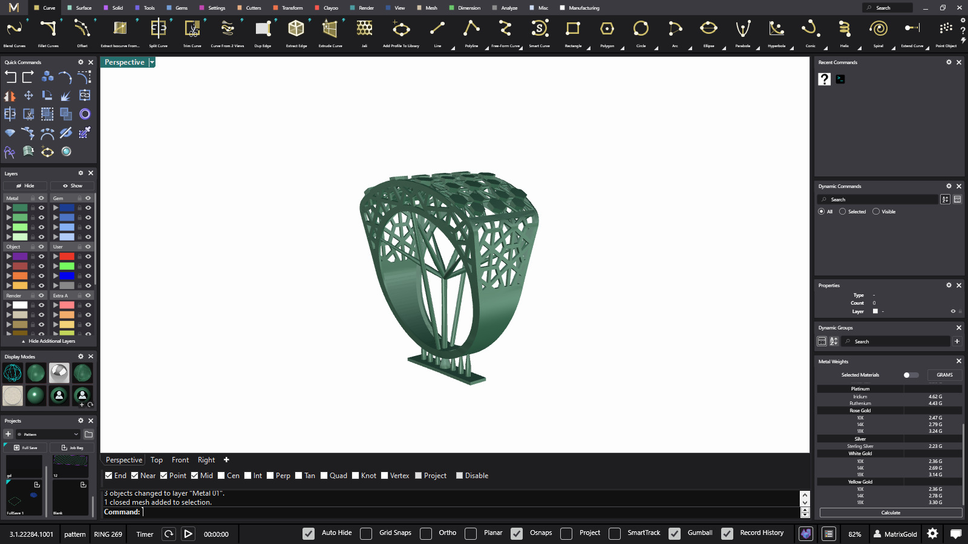The image size is (968, 544).
Task: Open Curve From 2 Views tool
Action: click(x=227, y=32)
